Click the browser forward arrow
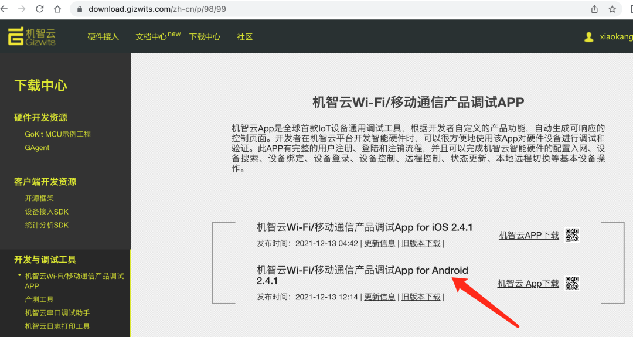Viewport: 633px width, 337px height. point(22,9)
